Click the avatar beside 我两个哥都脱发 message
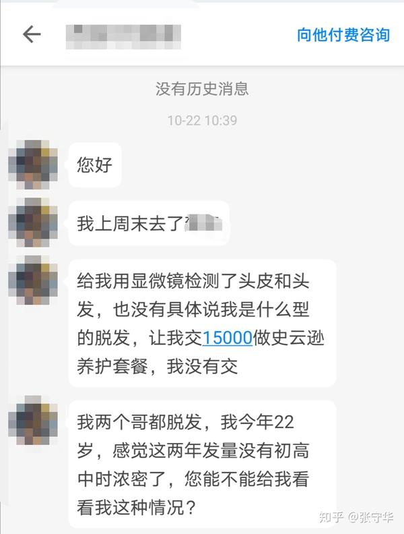This screenshot has width=404, height=534. 33,420
